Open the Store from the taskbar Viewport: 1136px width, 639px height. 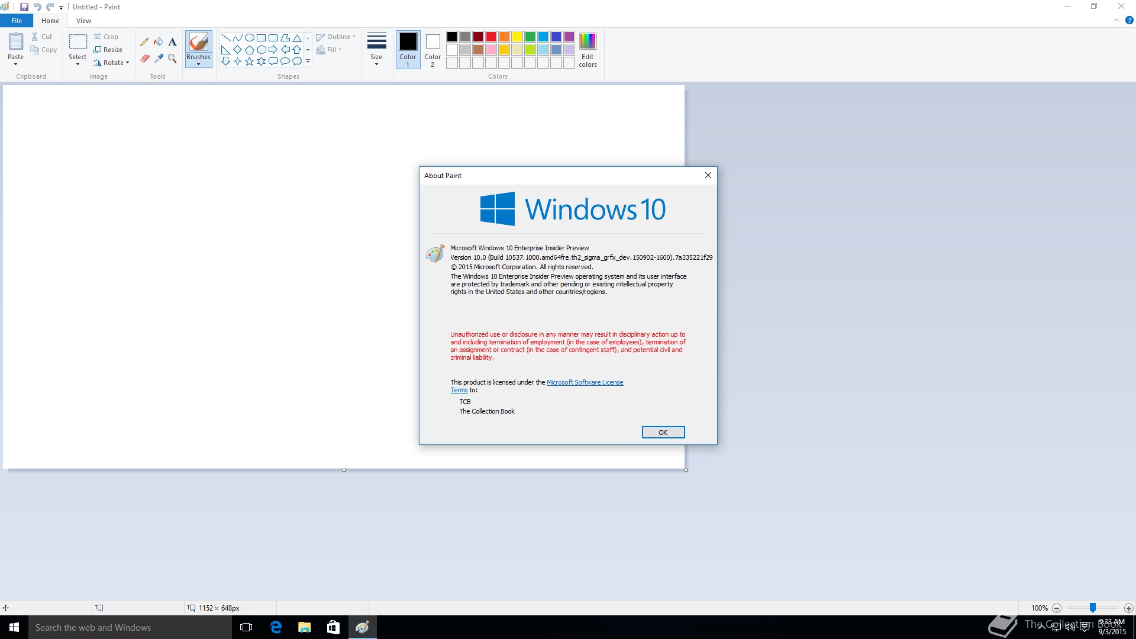(333, 627)
